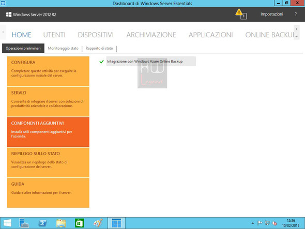Launch Paint from the taskbar

(x=98, y=223)
